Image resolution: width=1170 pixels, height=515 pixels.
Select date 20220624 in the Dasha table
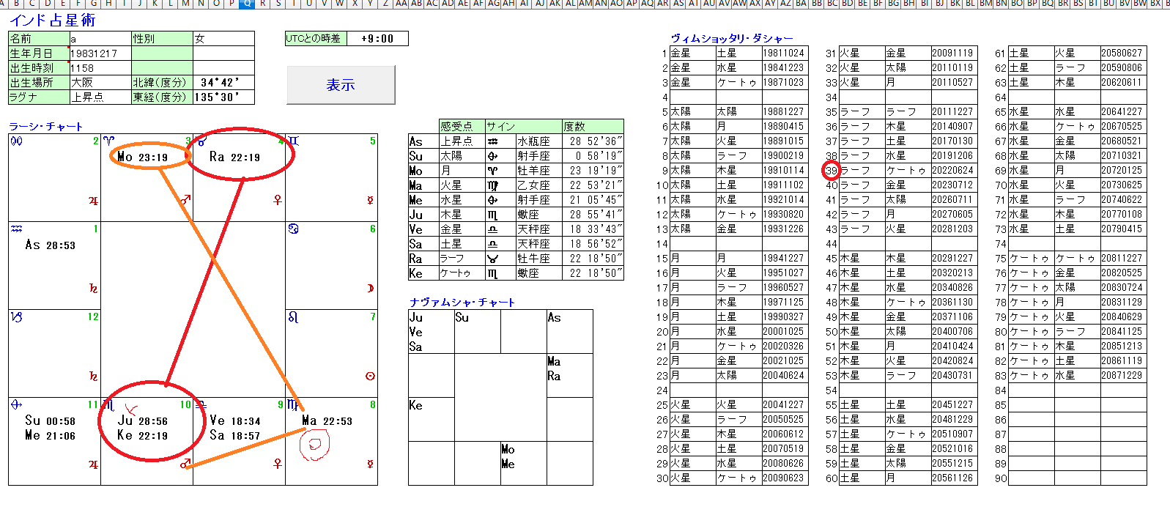tap(953, 171)
